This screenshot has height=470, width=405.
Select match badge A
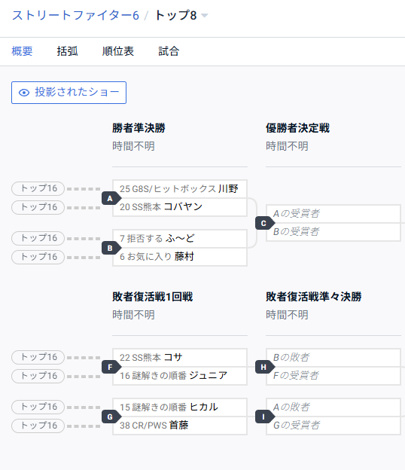[x=111, y=198]
